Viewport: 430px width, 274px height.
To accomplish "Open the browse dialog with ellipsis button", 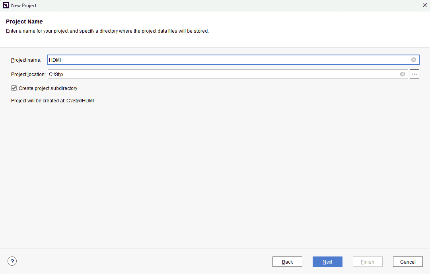I will [414, 74].
